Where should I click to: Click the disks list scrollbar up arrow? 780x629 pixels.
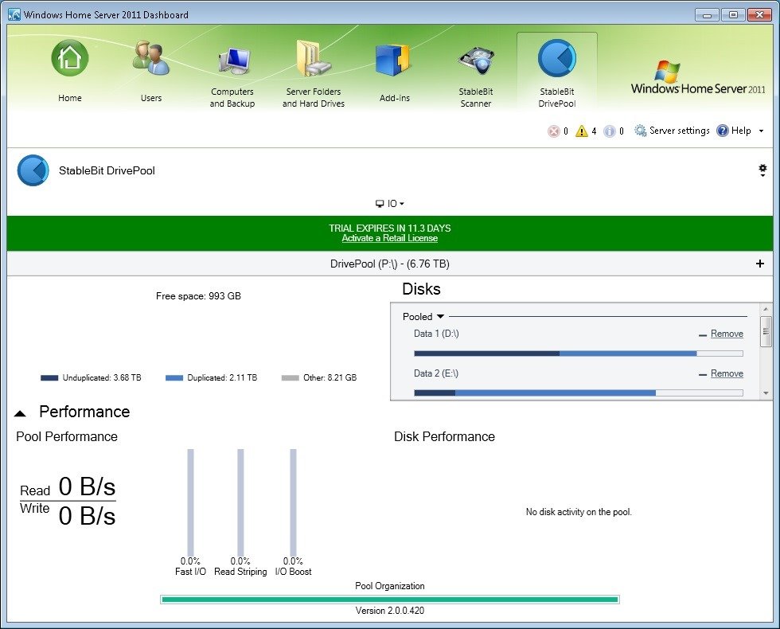point(766,310)
